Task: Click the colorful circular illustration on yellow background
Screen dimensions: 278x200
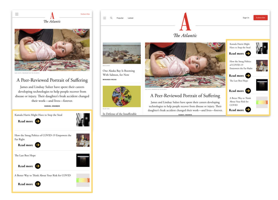Action: tap(122, 96)
